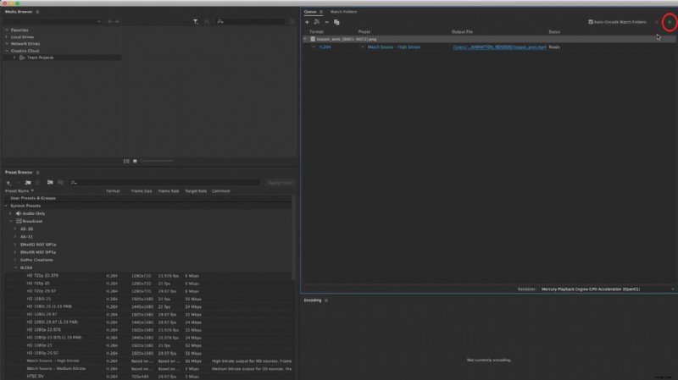Adjust the Media Browser thumbnail zoom slider
The image size is (678, 380).
(x=157, y=161)
